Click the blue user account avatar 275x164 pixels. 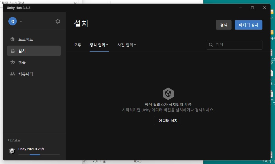coord(13,21)
